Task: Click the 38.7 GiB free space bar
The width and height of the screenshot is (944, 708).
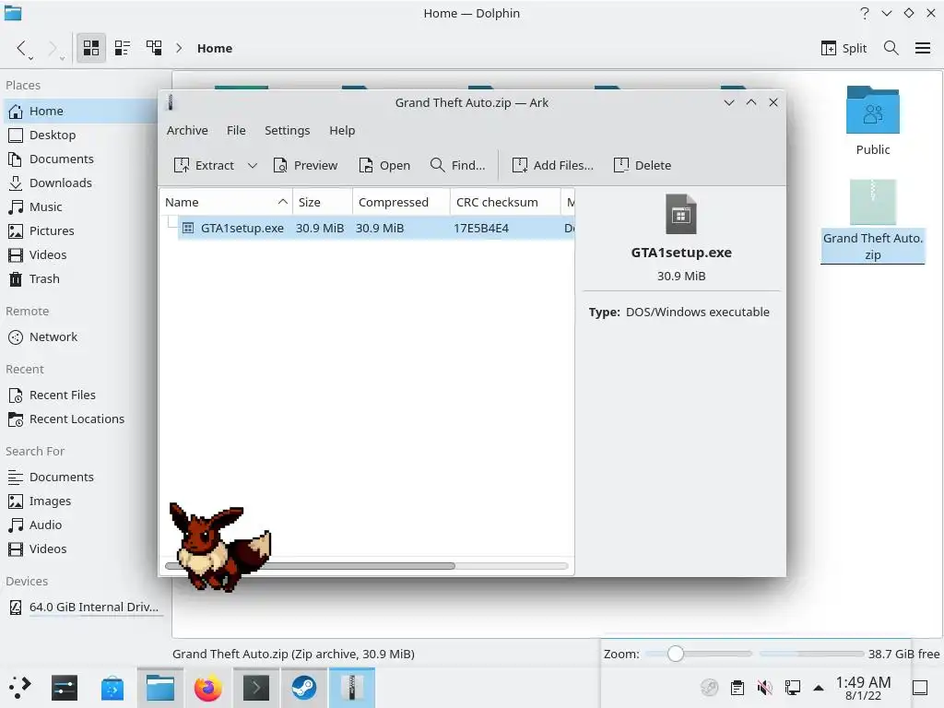Action: point(811,654)
